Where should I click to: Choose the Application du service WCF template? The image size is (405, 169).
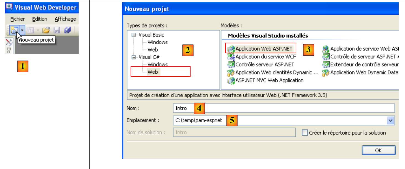[x=265, y=57]
